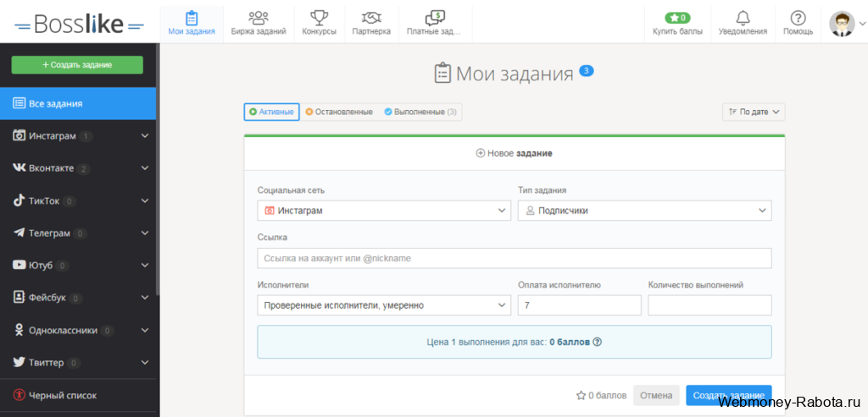868x417 pixels.
Task: Switch to the Активные filter tab
Action: 272,112
